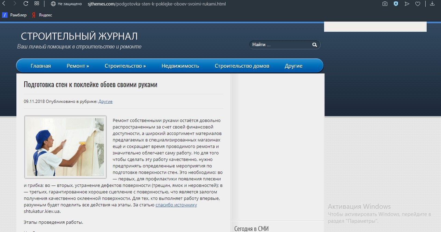Click the Рамблер bookmark icon
Screen dimensions: 441x232
(x=5, y=15)
